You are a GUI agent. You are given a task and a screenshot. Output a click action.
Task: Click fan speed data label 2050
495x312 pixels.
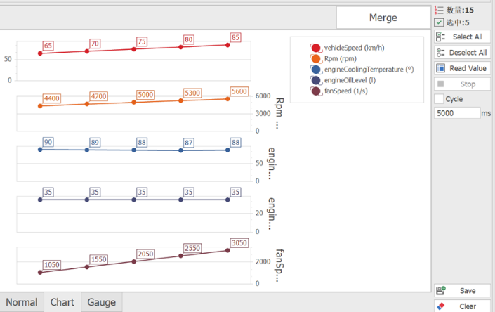[145, 254]
